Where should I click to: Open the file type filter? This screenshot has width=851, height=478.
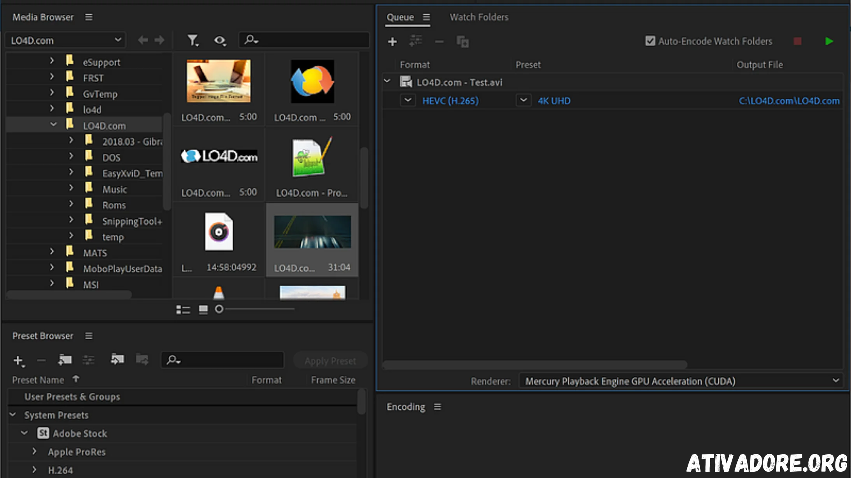click(x=193, y=40)
